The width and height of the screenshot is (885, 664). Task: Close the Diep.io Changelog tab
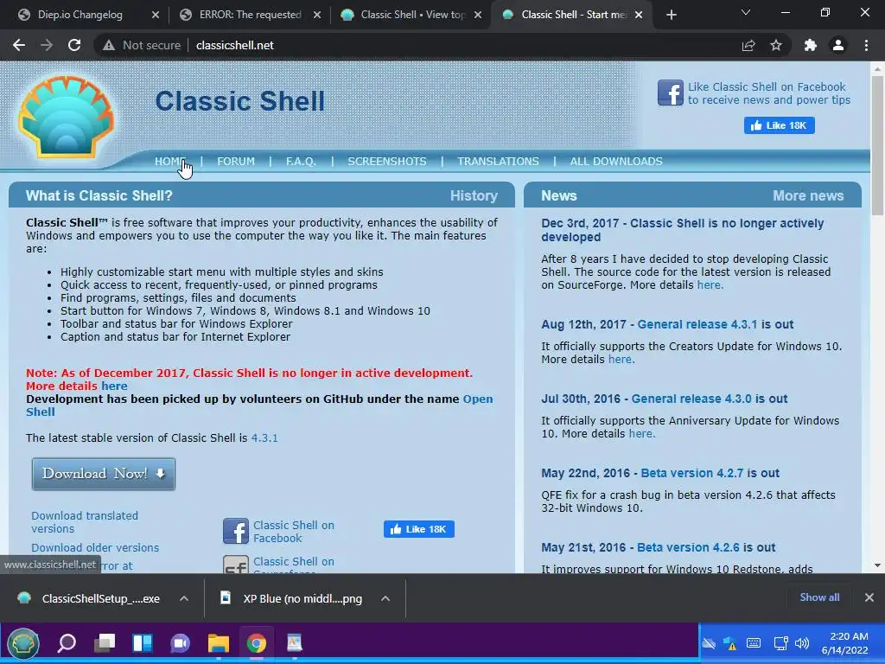coord(156,15)
